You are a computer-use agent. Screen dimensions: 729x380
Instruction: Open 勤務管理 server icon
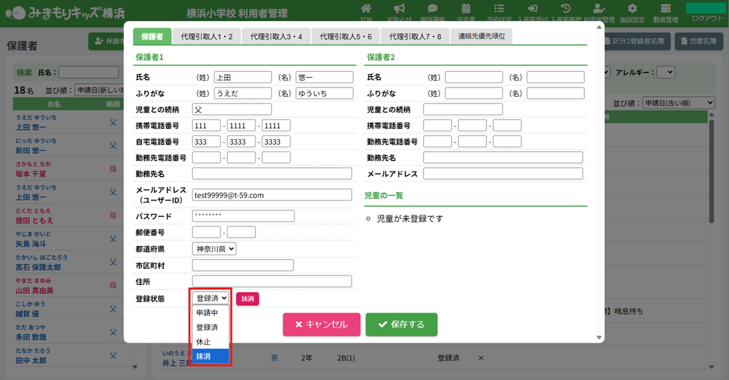tap(666, 10)
